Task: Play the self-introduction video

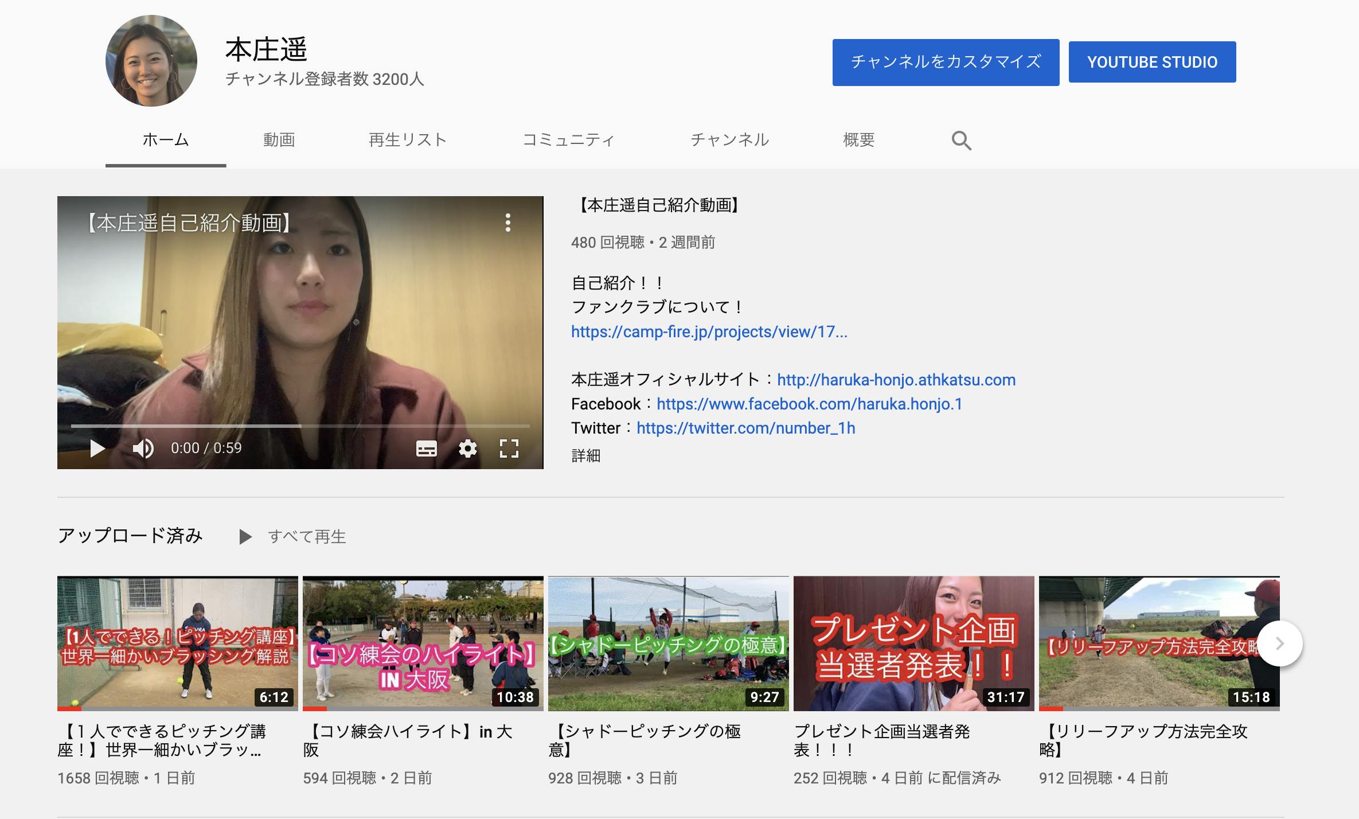Action: [97, 448]
